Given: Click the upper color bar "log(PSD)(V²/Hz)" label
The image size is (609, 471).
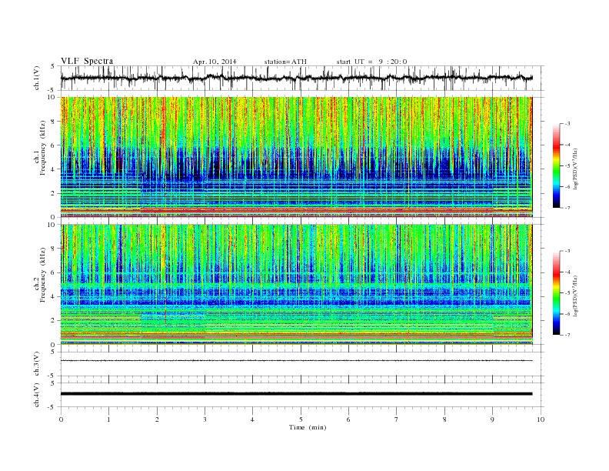Looking at the screenshot, I should pyautogui.click(x=575, y=169).
